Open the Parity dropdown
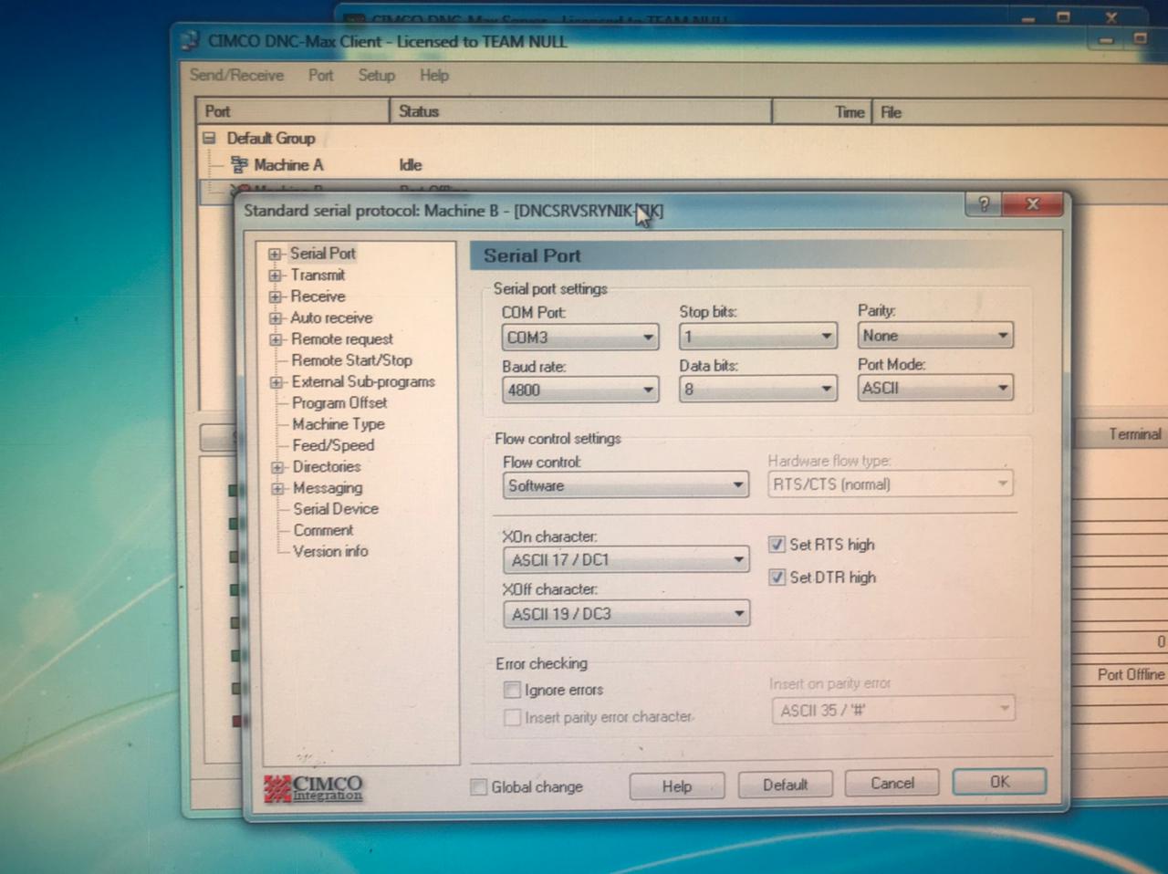This screenshot has width=1168, height=874. point(934,336)
